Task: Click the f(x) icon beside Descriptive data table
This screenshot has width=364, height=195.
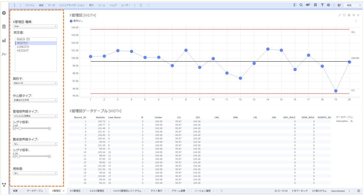Action: pyautogui.click(x=352, y=121)
